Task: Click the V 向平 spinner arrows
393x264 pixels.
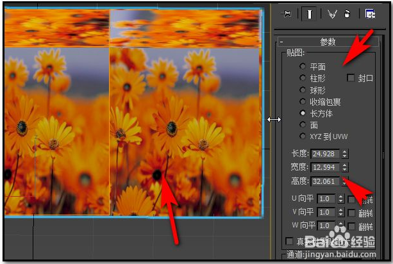Action: [x=340, y=212]
